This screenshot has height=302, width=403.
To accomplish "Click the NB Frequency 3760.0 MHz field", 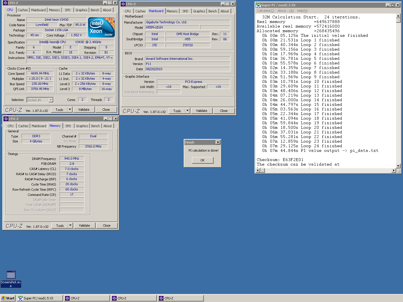I will (93, 146).
